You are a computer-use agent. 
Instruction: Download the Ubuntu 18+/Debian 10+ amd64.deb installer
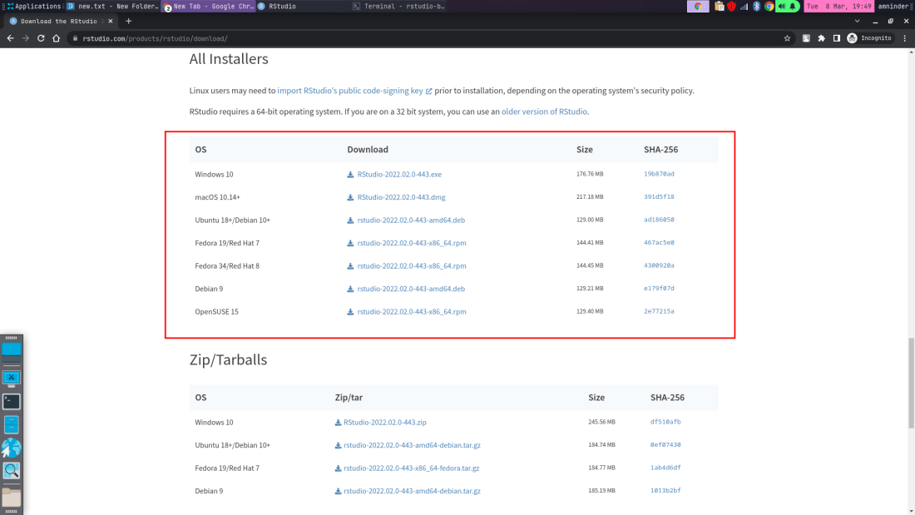[x=411, y=220]
